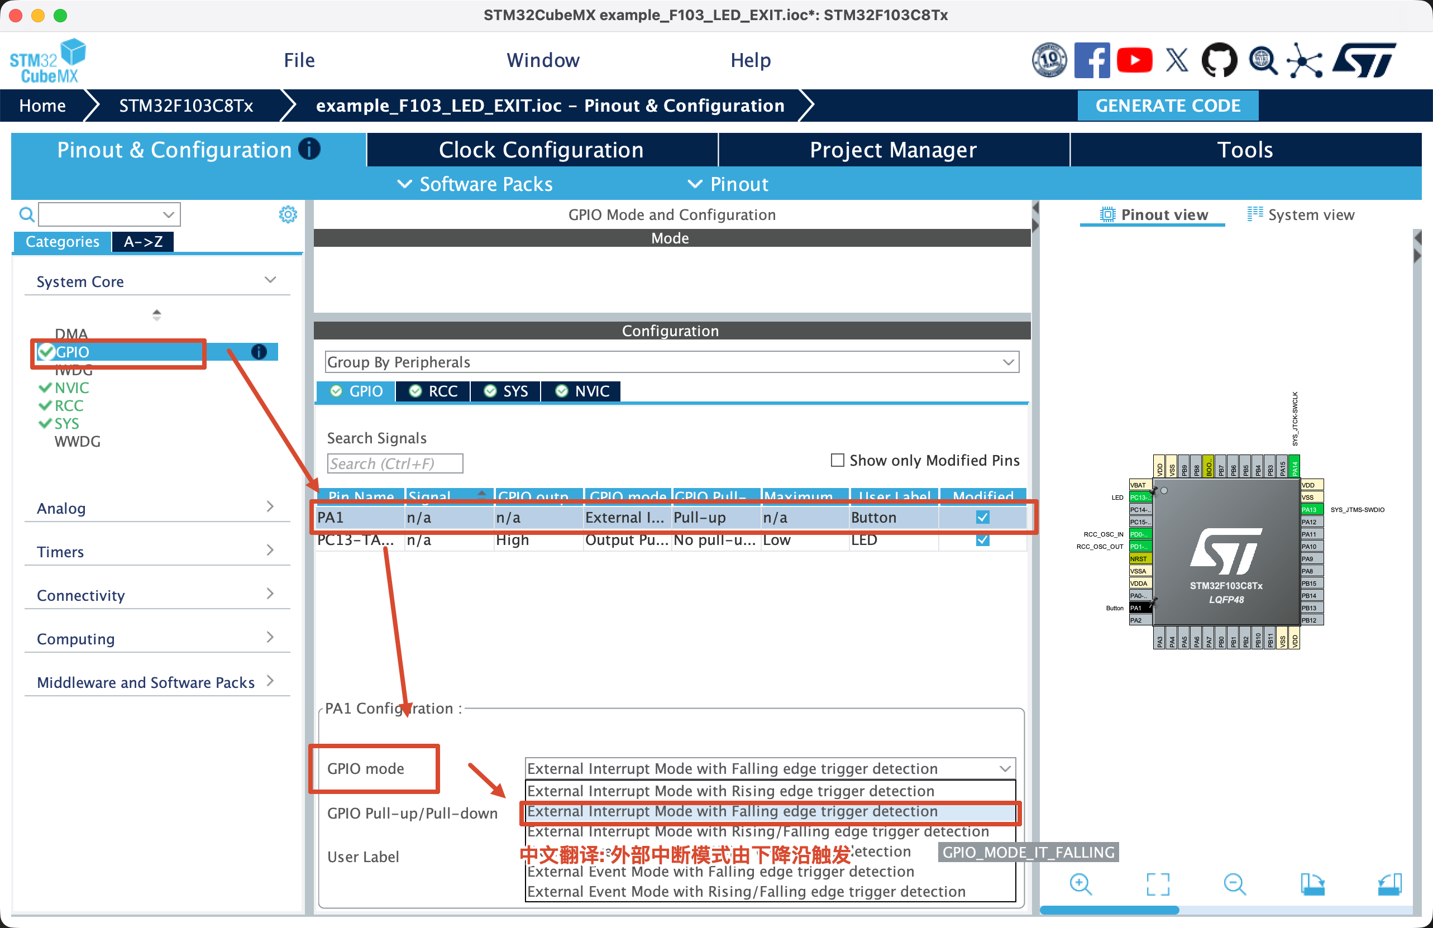1433x928 pixels.
Task: Switch to the Project Manager tab
Action: (894, 149)
